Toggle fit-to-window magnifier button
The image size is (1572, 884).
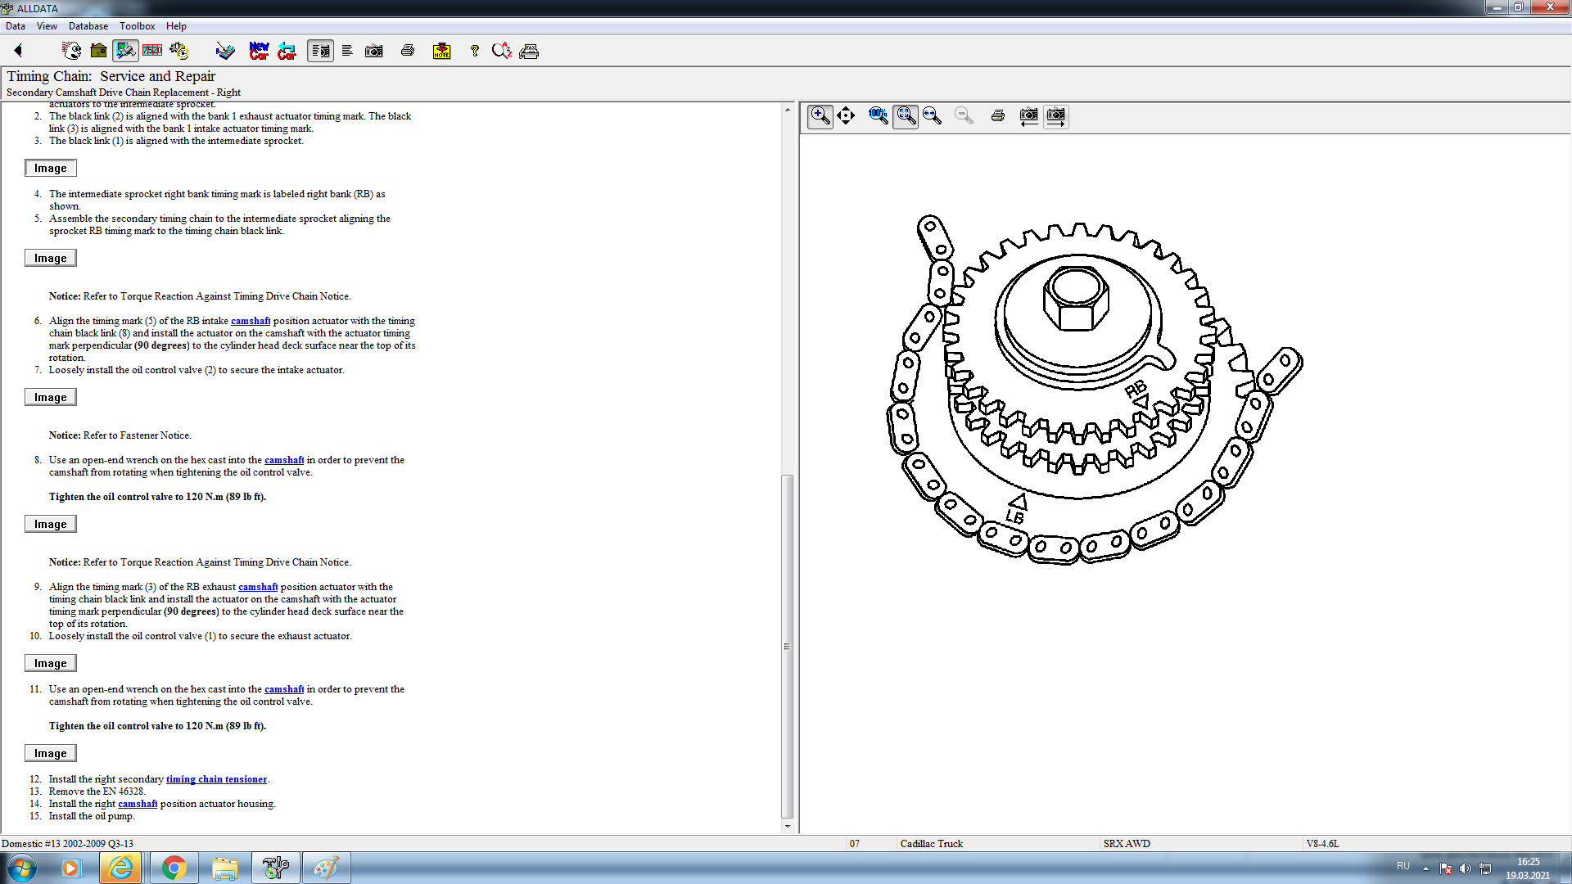click(x=905, y=116)
